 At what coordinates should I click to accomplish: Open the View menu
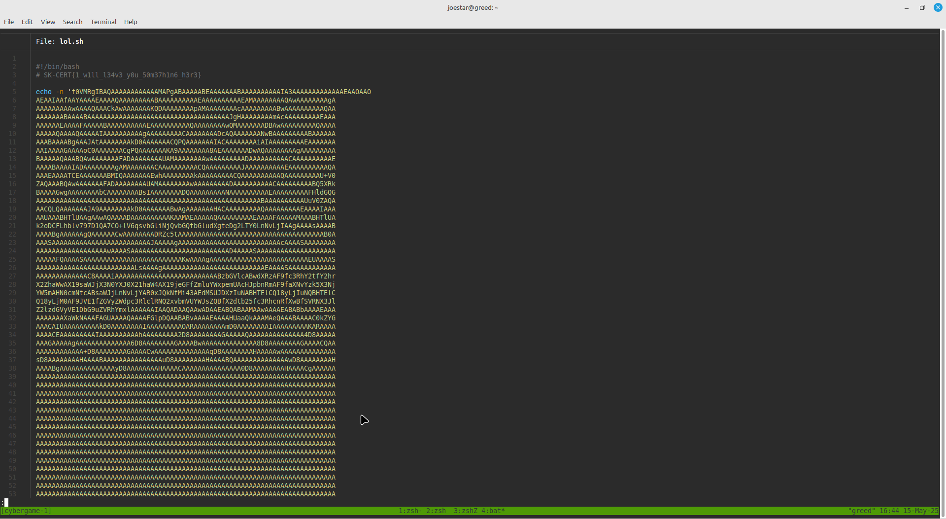[48, 22]
